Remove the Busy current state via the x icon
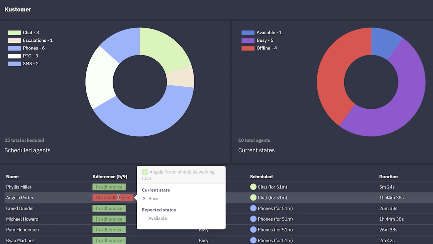The height and width of the screenshot is (244, 433). (x=144, y=198)
